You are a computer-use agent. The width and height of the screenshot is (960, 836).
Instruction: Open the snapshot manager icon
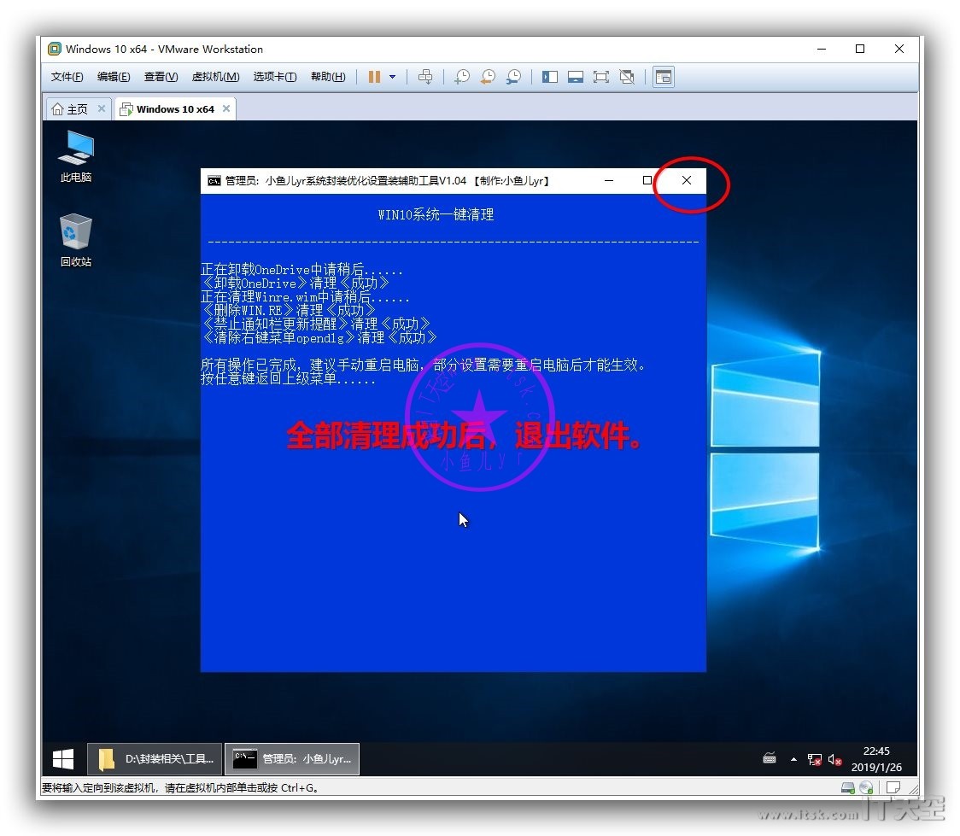(x=513, y=77)
